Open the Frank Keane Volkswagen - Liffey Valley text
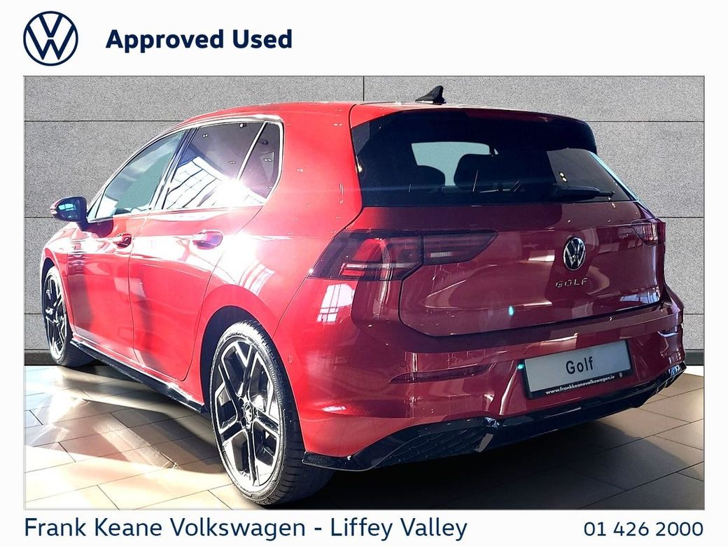 [246, 528]
